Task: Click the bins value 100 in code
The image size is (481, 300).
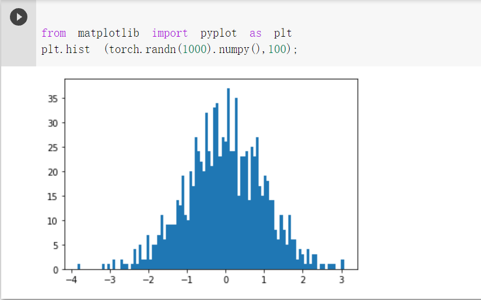Action: [x=278, y=50]
